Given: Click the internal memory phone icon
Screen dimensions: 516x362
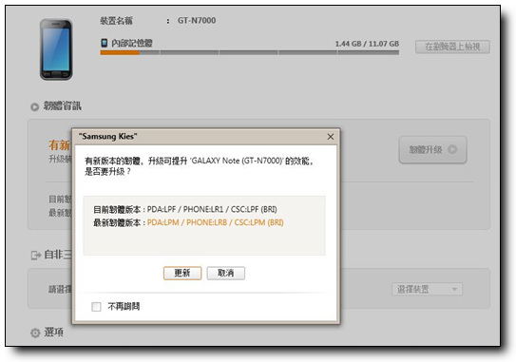Looking at the screenshot, I should point(104,43).
